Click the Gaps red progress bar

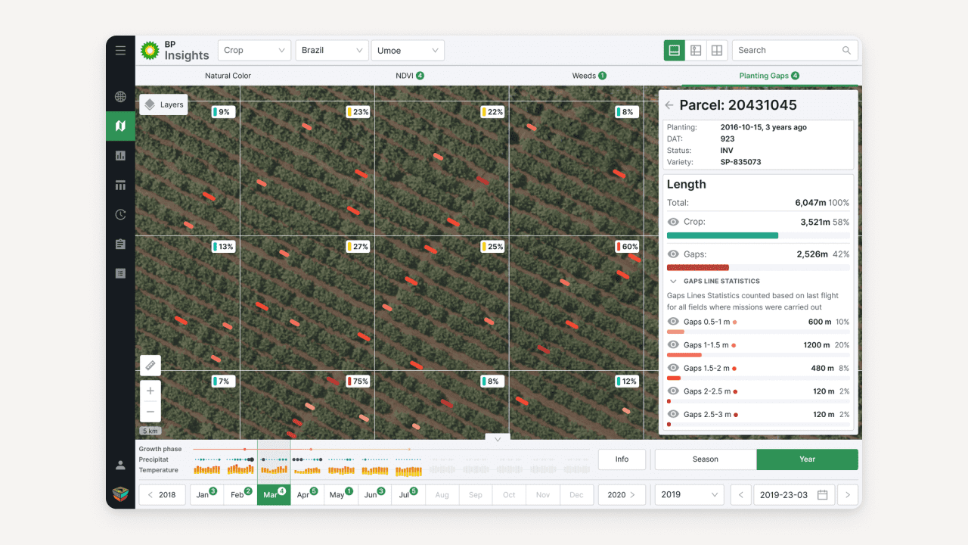click(697, 267)
